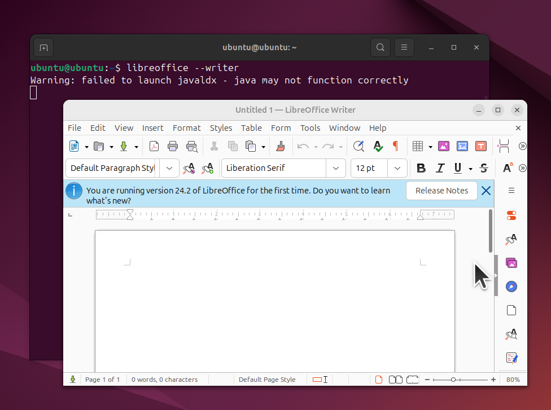551x410 pixels.
Task: Open the Edit menu
Action: point(98,128)
